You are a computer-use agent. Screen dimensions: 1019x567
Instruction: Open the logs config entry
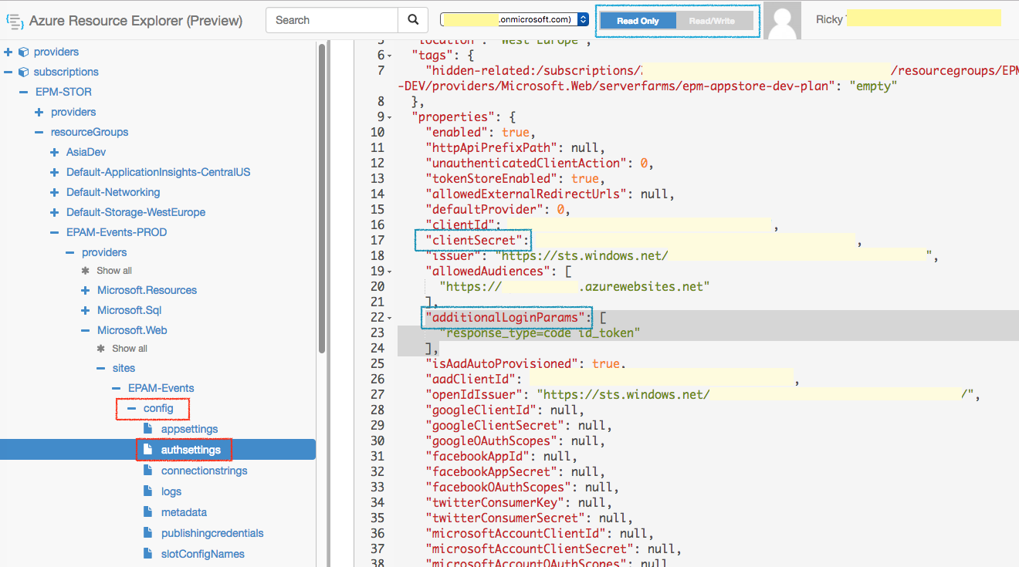point(171,491)
